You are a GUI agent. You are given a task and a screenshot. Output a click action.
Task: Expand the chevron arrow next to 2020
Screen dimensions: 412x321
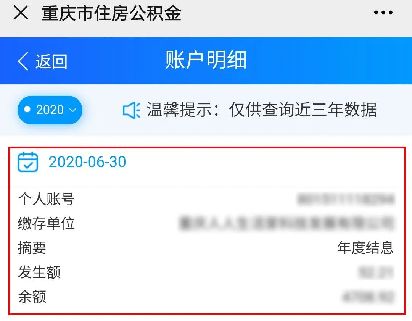click(72, 110)
